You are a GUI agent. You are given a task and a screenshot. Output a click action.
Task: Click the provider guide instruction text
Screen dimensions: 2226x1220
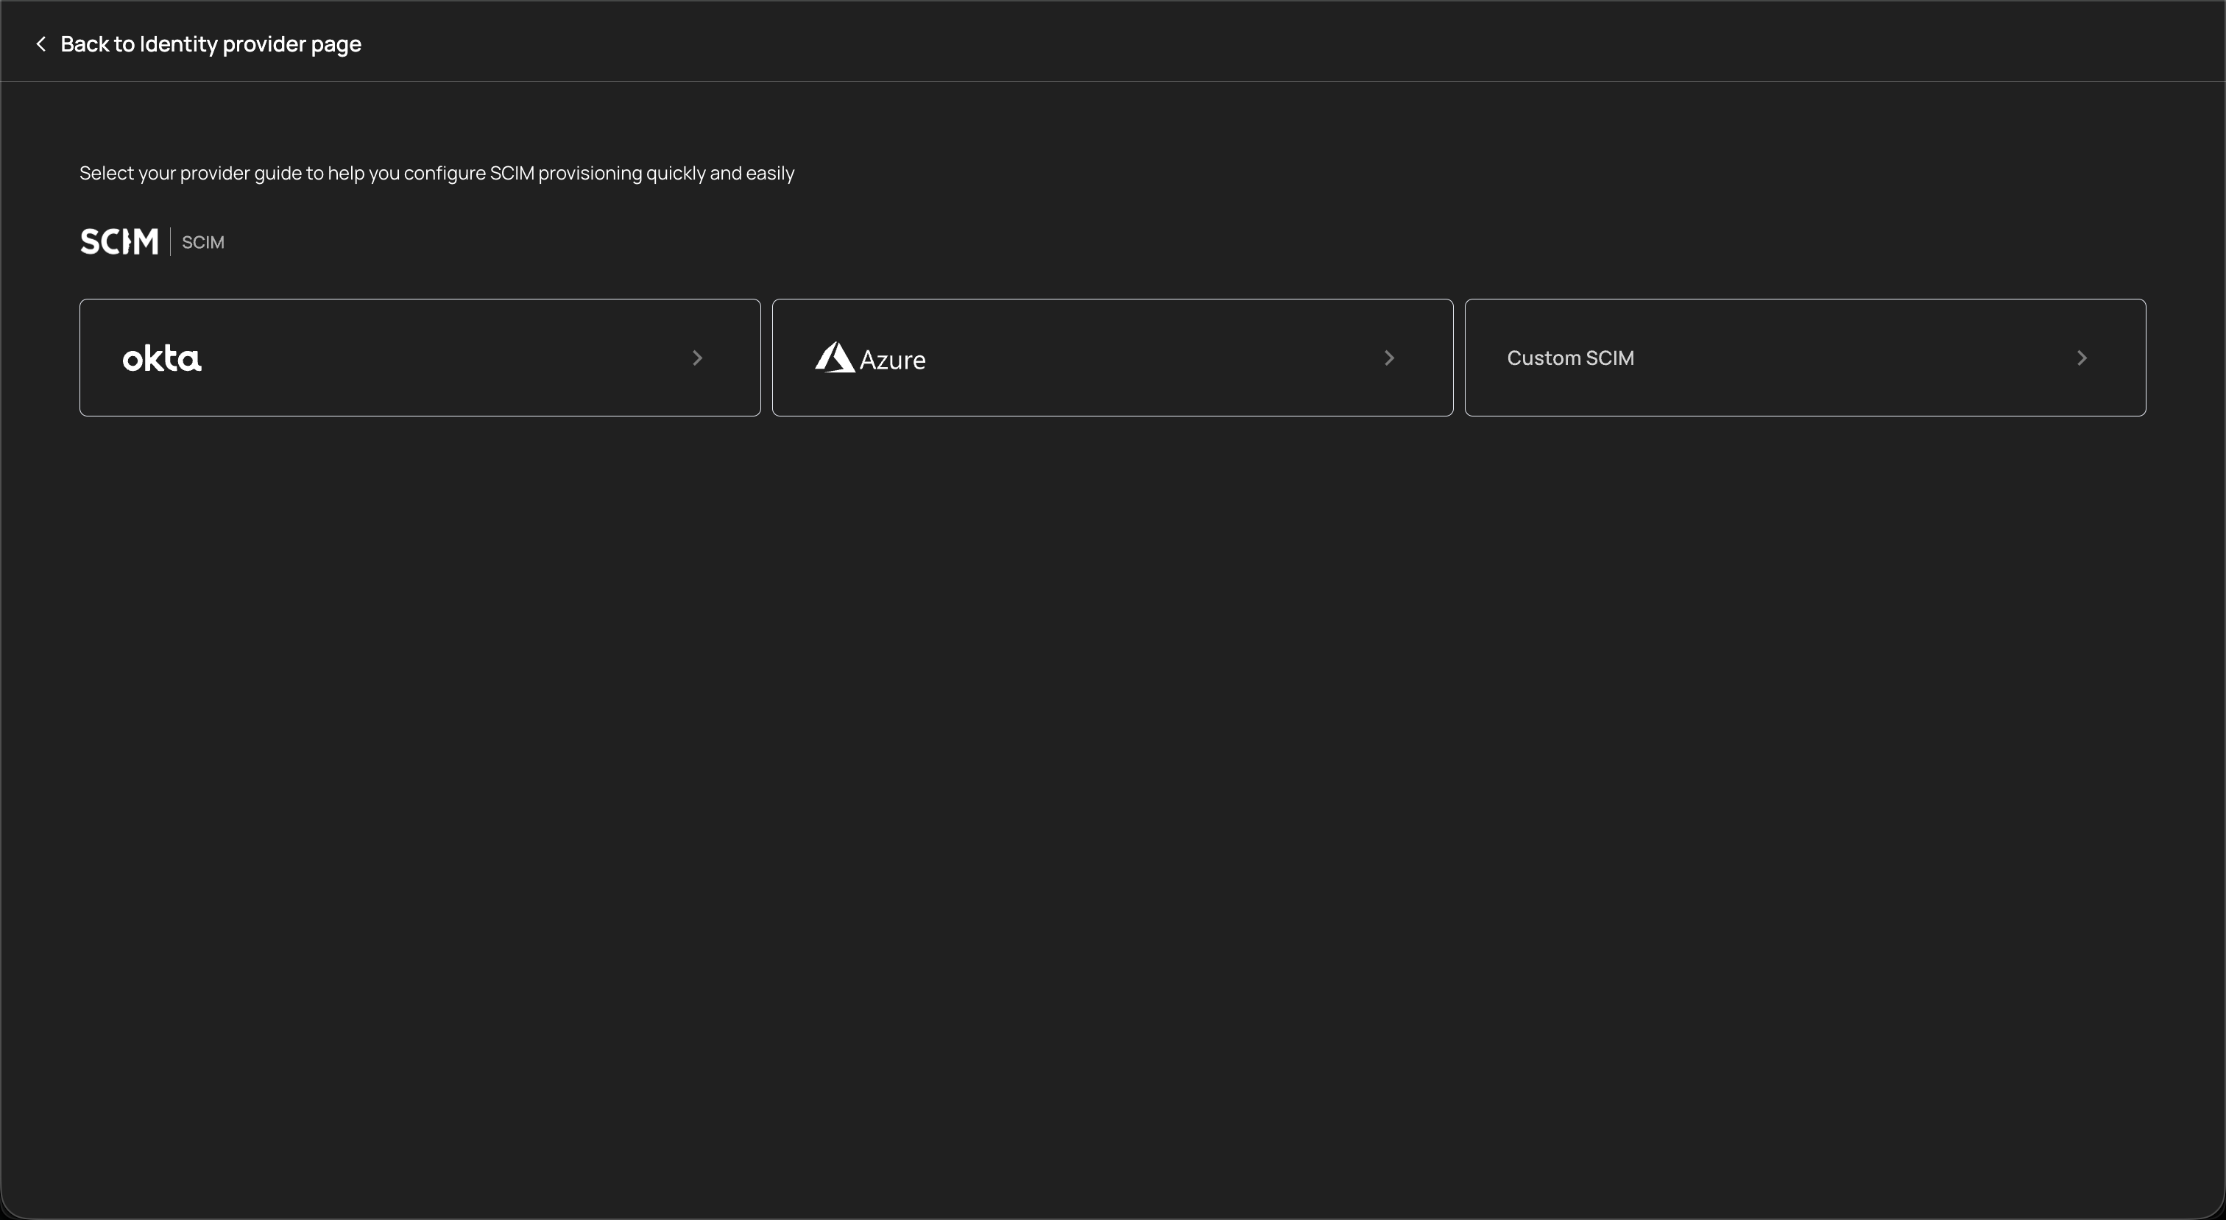point(437,174)
